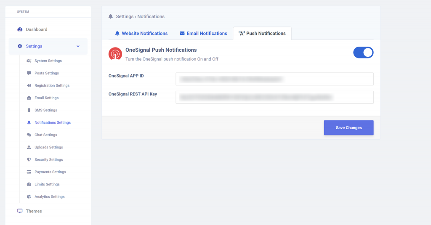Screen dimensions: 431x225
Task: Click the 'Settings › Notifications' breadcrumb text
Action: (140, 16)
